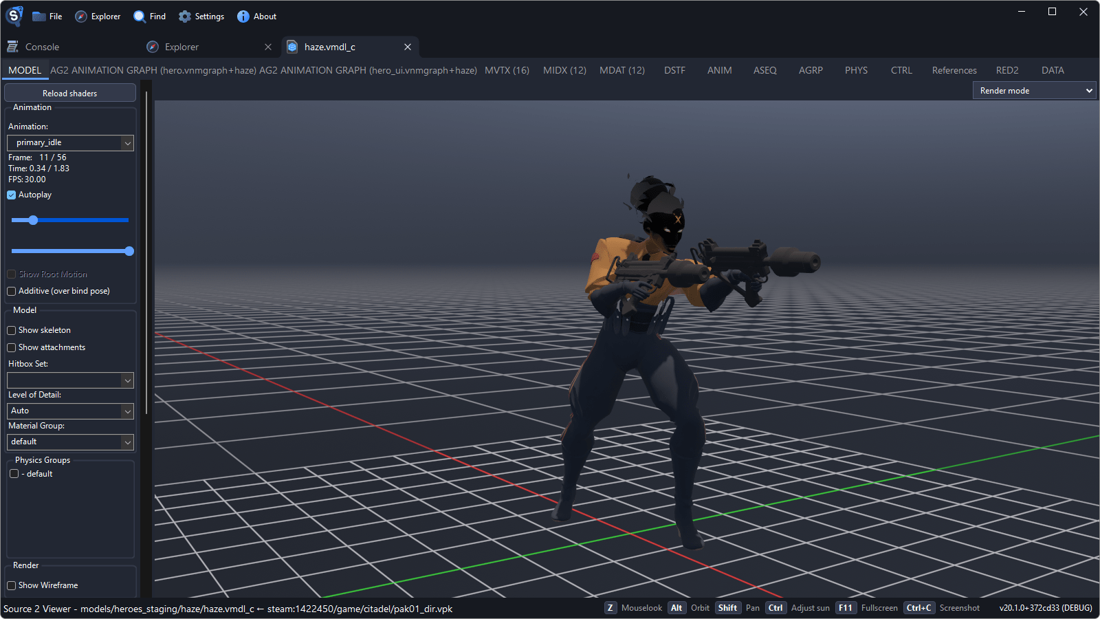Click the File menu folder icon
Image resolution: width=1100 pixels, height=619 pixels.
click(x=39, y=17)
